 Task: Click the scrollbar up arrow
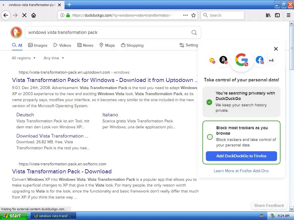pyautogui.click(x=292, y=23)
